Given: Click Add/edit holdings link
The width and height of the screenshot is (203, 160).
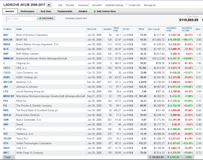Looking at the screenshot, I should pos(114,5).
